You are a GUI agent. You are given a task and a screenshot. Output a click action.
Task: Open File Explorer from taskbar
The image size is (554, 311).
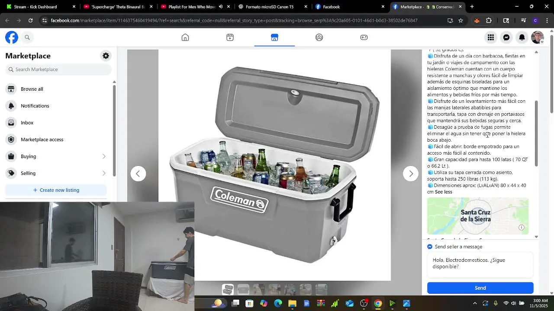pos(292,303)
